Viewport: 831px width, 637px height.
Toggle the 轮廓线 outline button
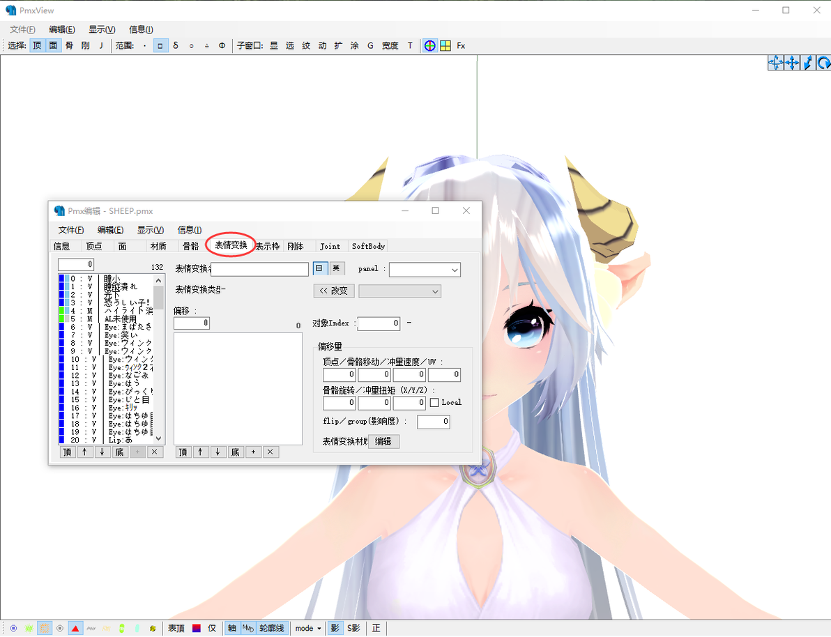272,629
